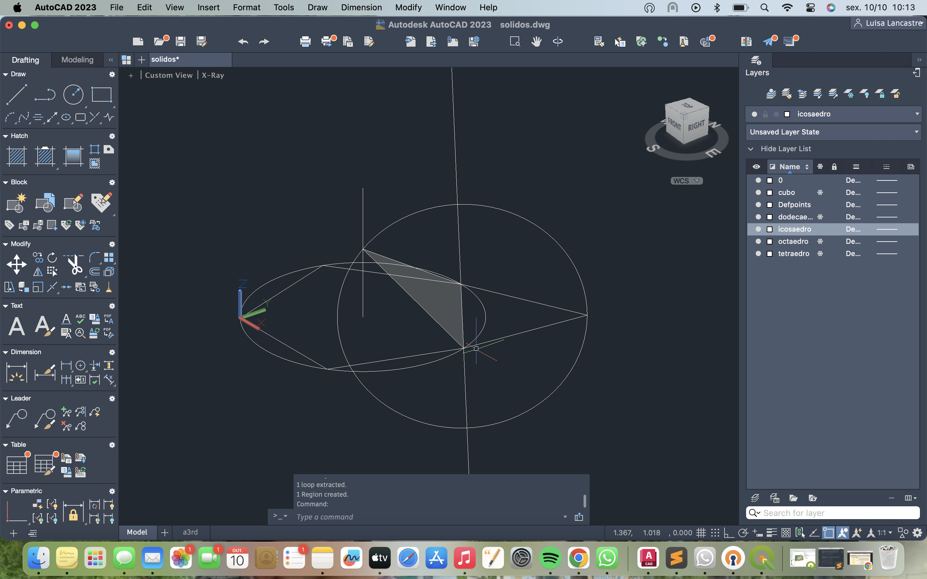Toggle grid display in the status bar
The height and width of the screenshot is (579, 927).
pyautogui.click(x=701, y=533)
